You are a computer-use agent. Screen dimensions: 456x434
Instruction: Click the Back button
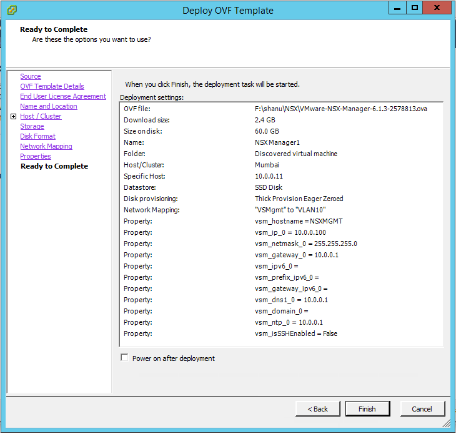pyautogui.click(x=317, y=409)
